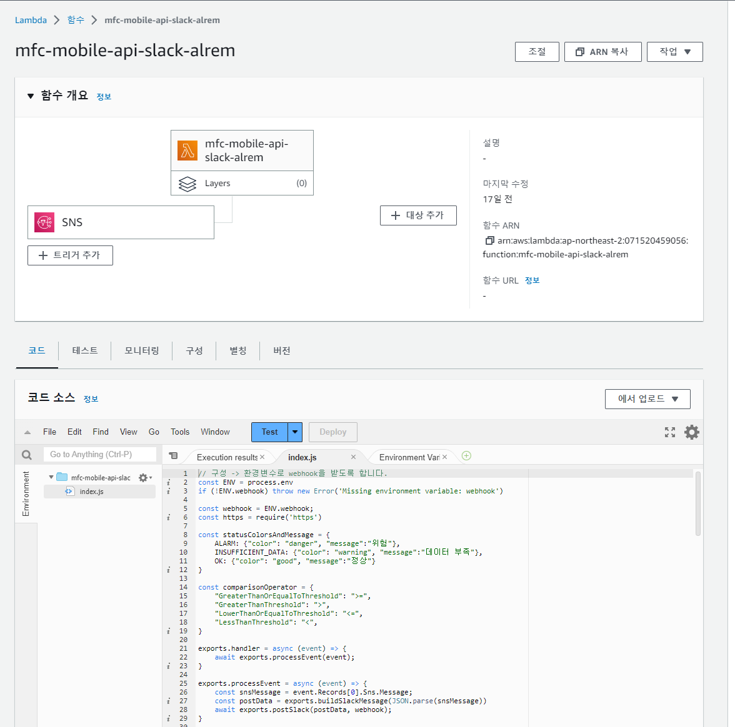Switch to the 구성 tab
This screenshot has width=735, height=727.
[194, 350]
